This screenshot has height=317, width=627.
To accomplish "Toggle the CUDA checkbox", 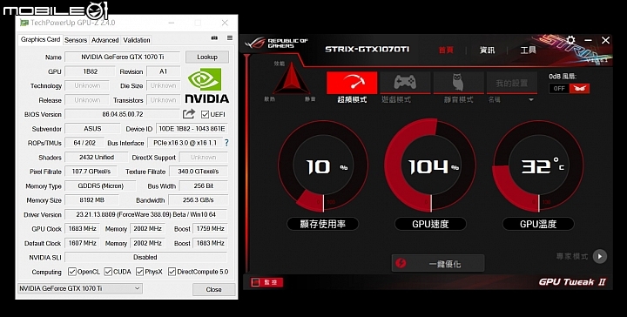I will (108, 272).
